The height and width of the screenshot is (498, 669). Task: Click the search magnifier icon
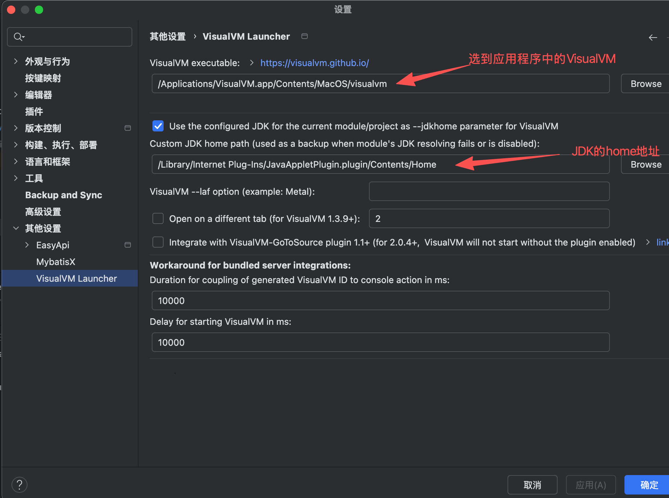click(x=18, y=37)
